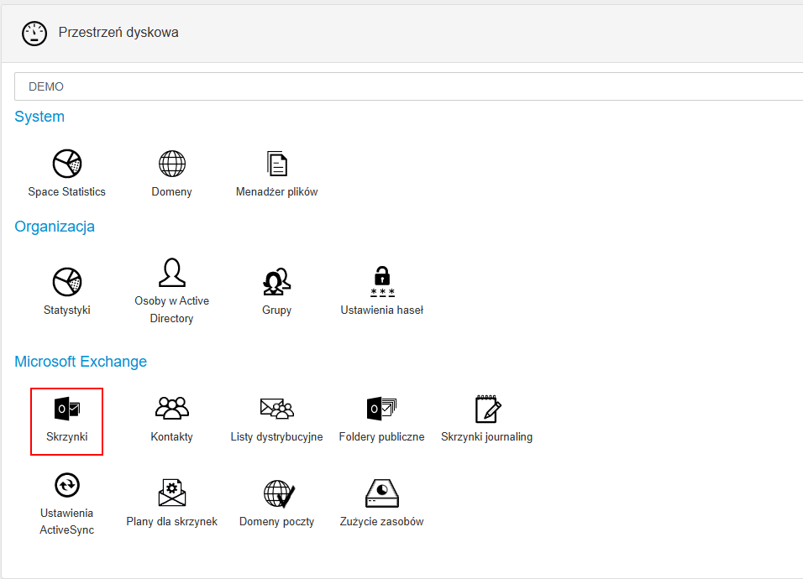
Task: Click the Przestrzeń dyskowa title text
Action: [118, 32]
